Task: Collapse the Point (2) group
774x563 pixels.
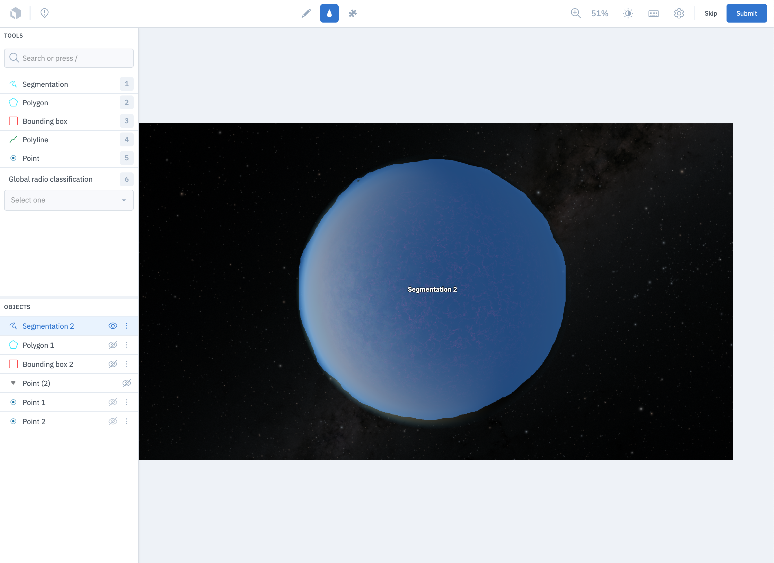Action: click(13, 383)
